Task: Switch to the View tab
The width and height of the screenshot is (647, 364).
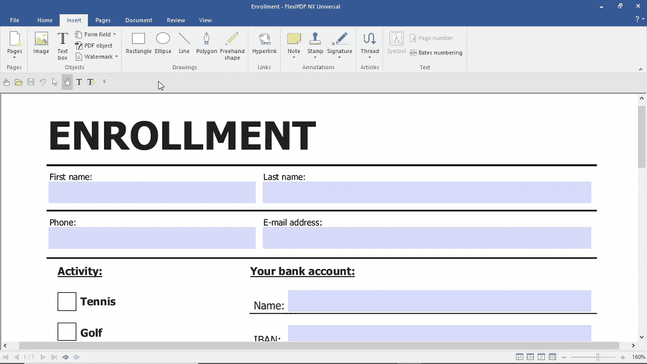Action: 206,20
